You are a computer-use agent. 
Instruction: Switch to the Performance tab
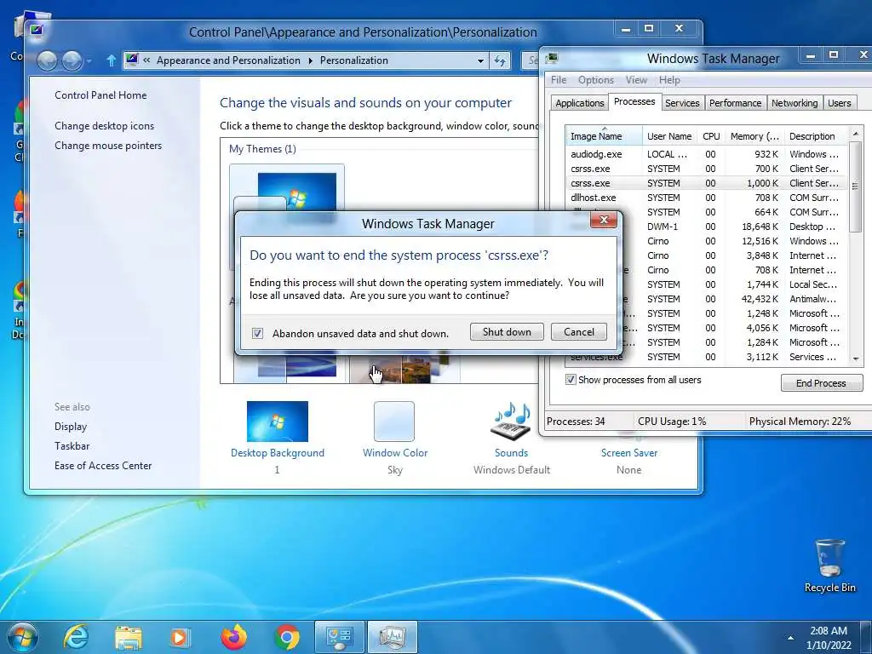coord(735,103)
